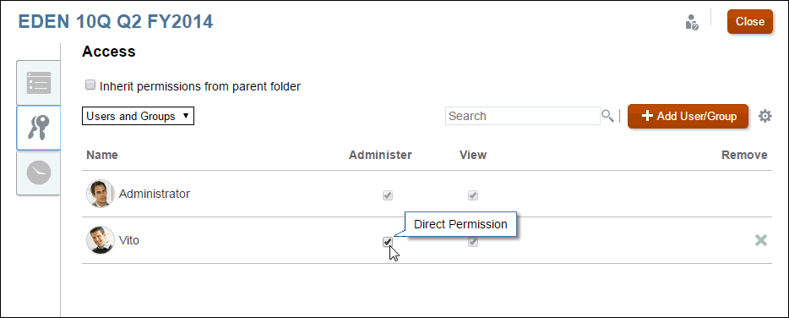Click the Close button

(750, 22)
